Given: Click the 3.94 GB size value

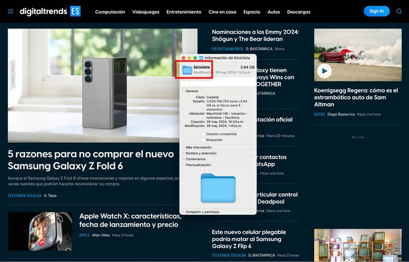Looking at the screenshot, I should pos(247,67).
